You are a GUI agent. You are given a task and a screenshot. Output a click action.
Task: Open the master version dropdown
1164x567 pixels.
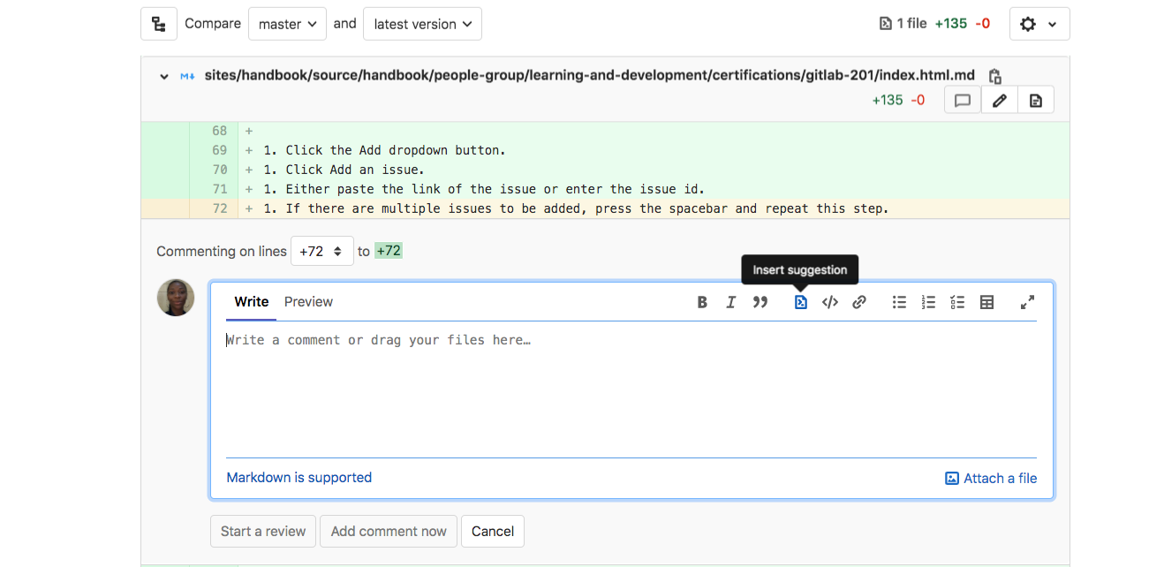pyautogui.click(x=287, y=24)
